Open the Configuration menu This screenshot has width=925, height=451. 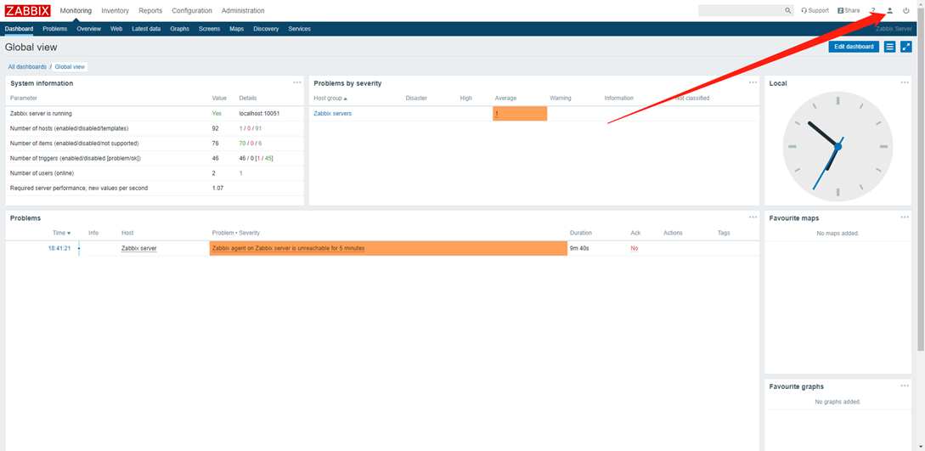click(x=192, y=11)
